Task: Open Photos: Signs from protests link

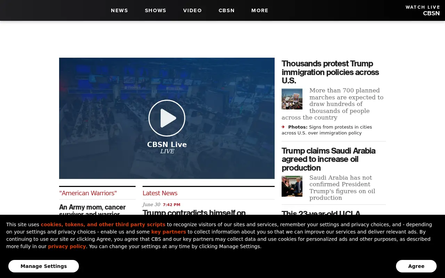Action: tap(327, 130)
